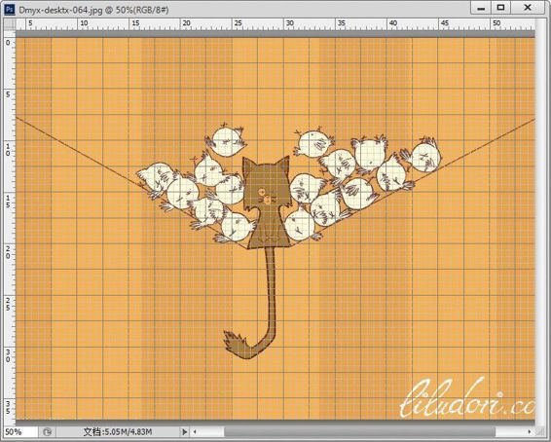Open status bar options with the black arrow

coord(185,431)
